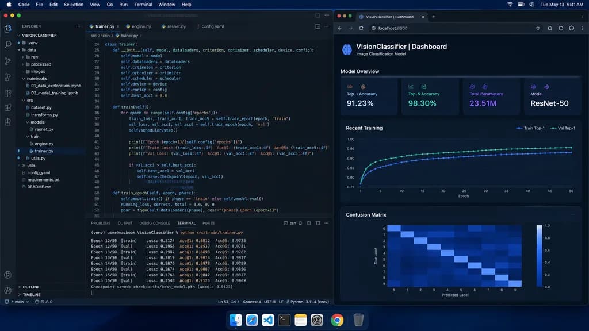Open the Search view in the activity bar
The width and height of the screenshot is (589, 331).
point(7,45)
